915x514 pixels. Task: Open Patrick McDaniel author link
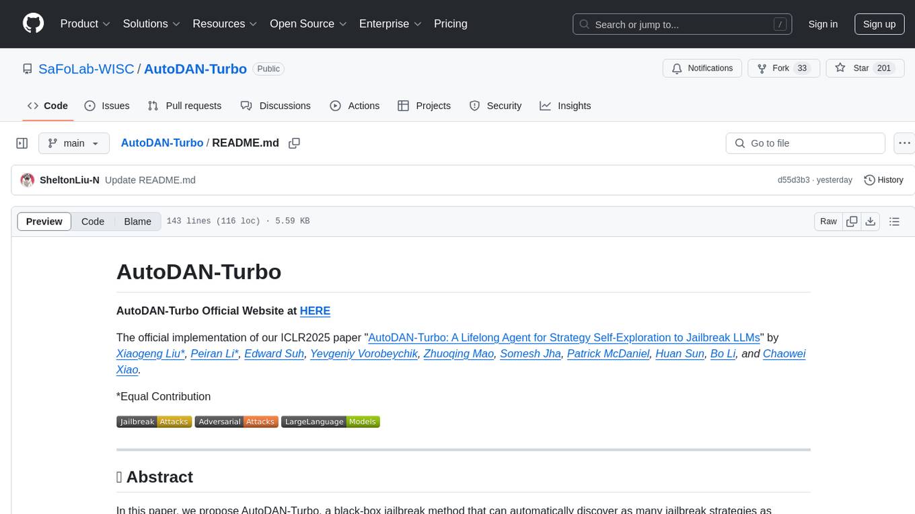(608, 354)
